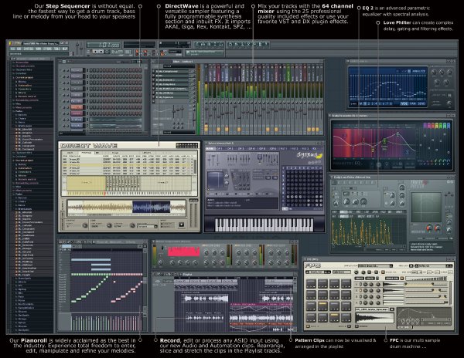Click the X/Y pad in Love Philter
This screenshot has height=358, width=464.
click(x=426, y=208)
